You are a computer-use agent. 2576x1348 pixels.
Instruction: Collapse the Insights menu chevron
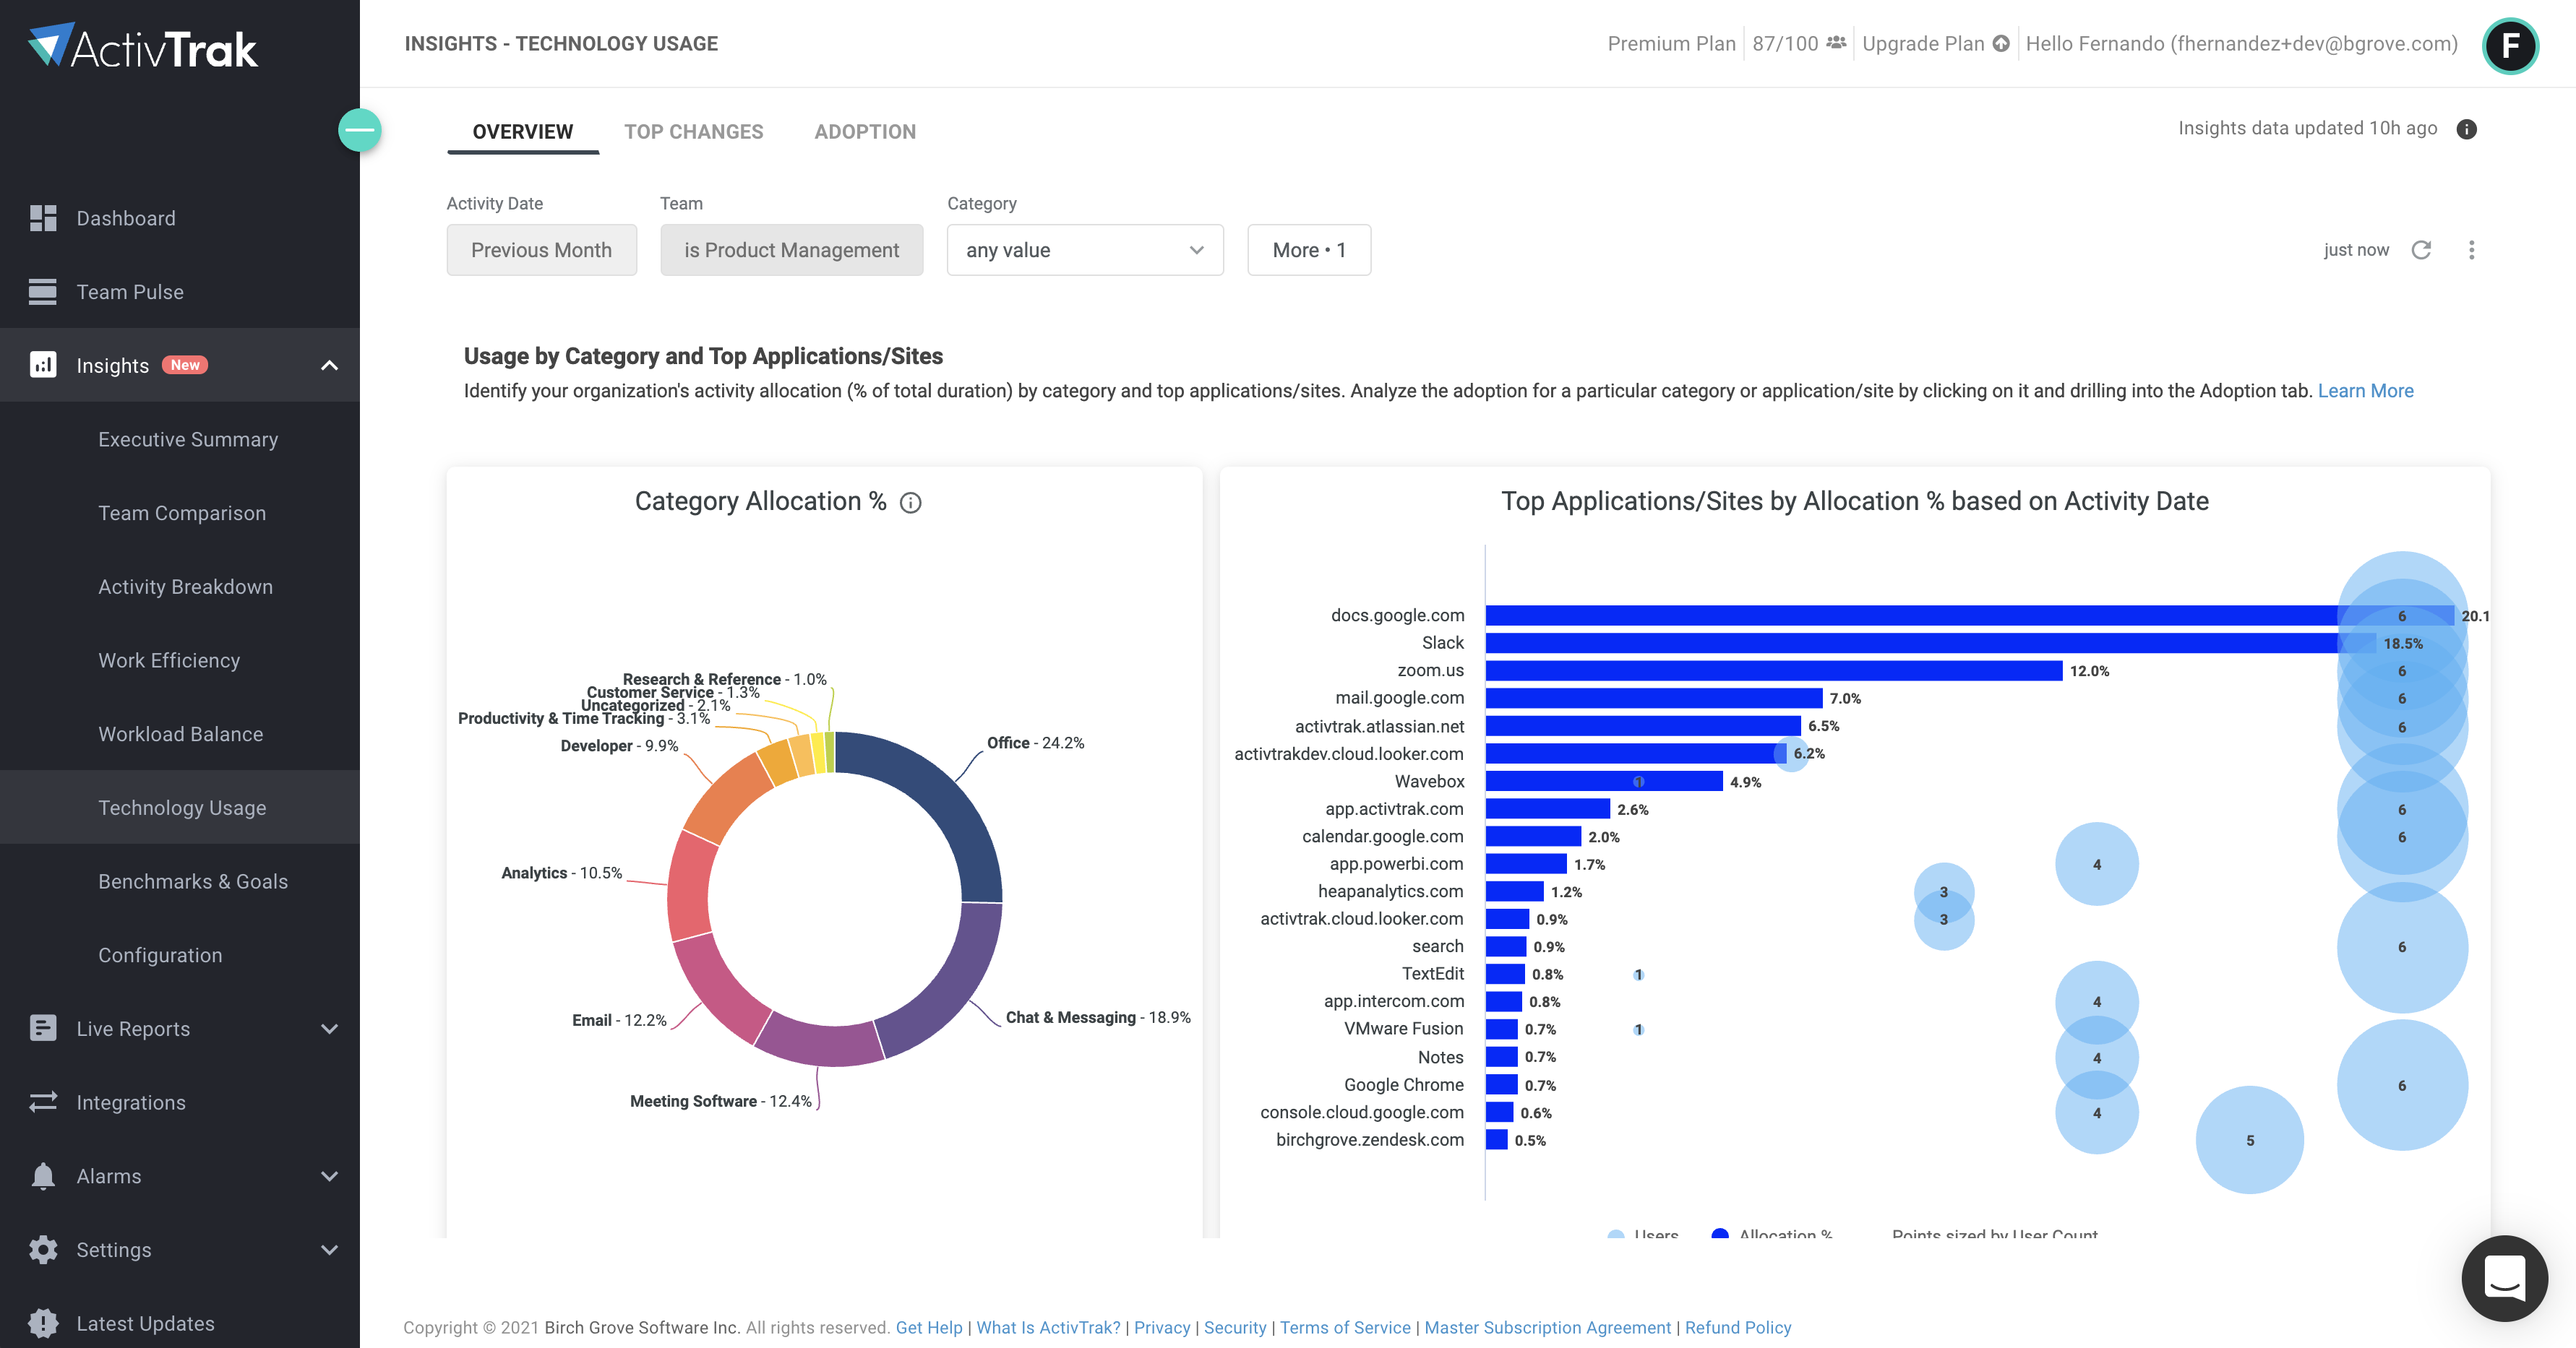click(x=329, y=366)
